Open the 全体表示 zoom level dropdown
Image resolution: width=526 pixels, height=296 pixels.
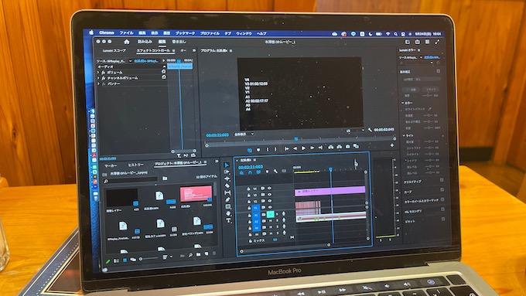click(244, 134)
